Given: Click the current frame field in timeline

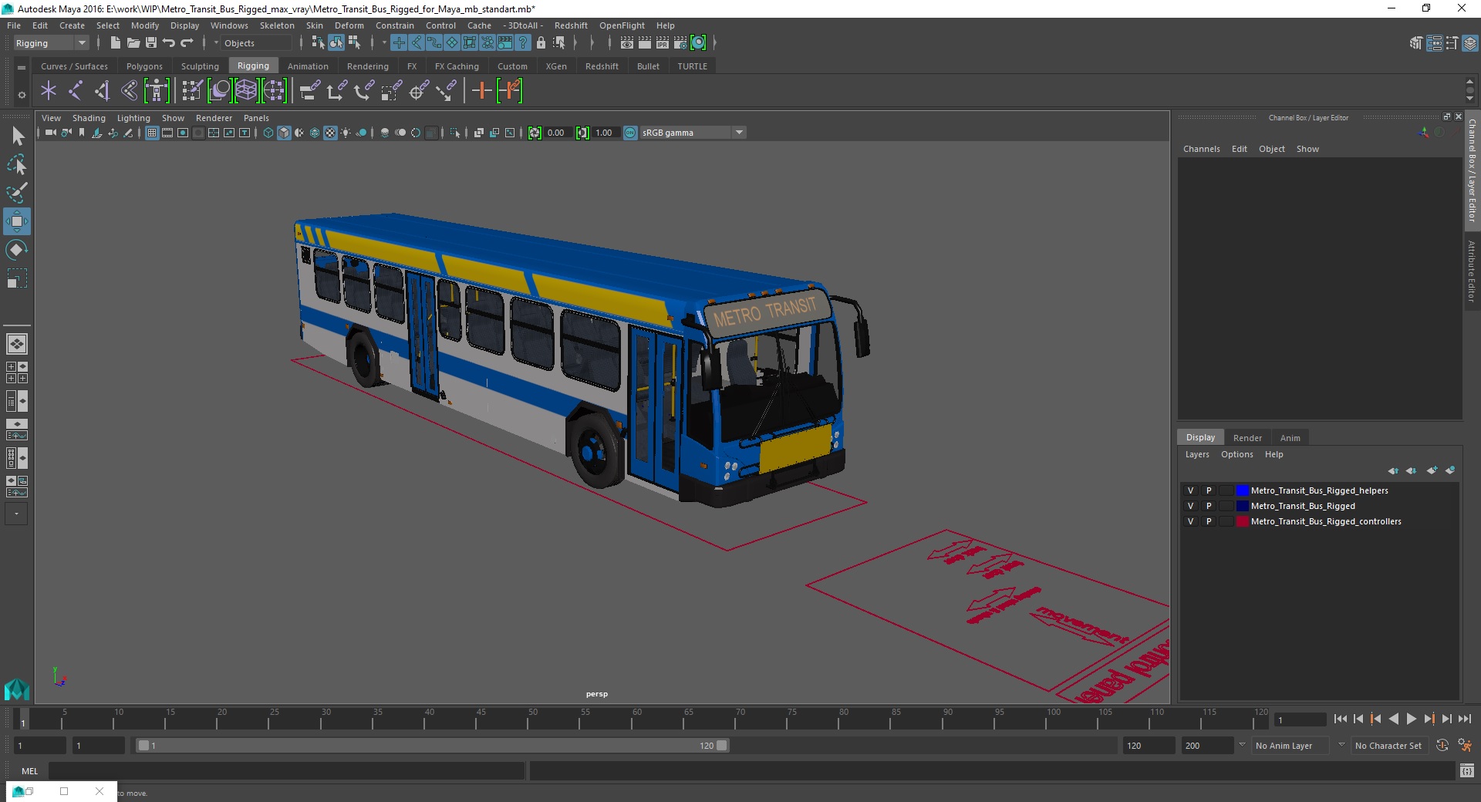Looking at the screenshot, I should coord(1301,719).
